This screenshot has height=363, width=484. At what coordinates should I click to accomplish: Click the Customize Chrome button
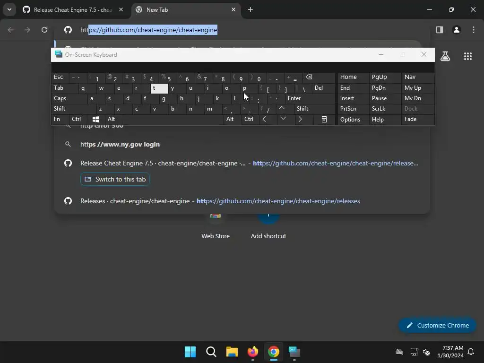437,325
